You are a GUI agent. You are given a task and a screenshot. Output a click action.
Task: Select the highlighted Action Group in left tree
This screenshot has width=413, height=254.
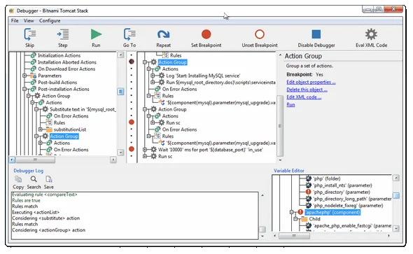tap(64, 136)
